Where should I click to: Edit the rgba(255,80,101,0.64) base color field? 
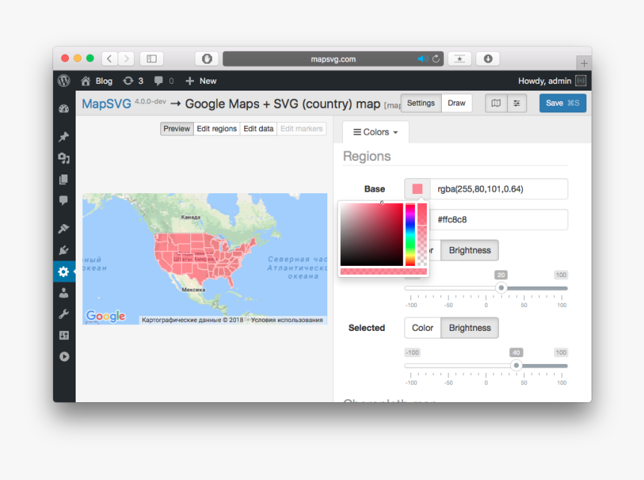(499, 189)
